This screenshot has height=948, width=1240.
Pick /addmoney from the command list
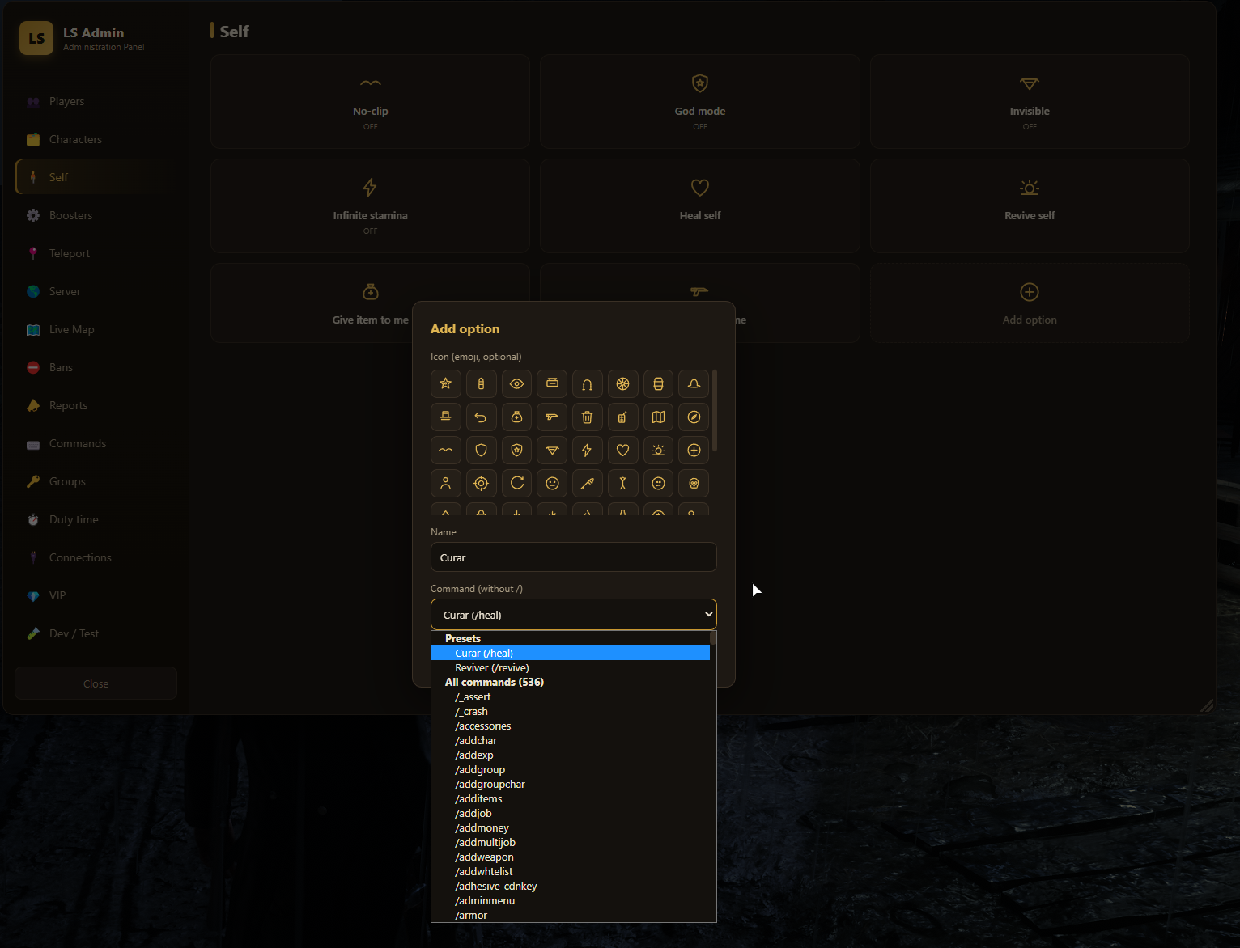coord(571,828)
